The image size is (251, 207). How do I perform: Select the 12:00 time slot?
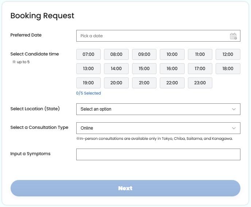(x=228, y=54)
